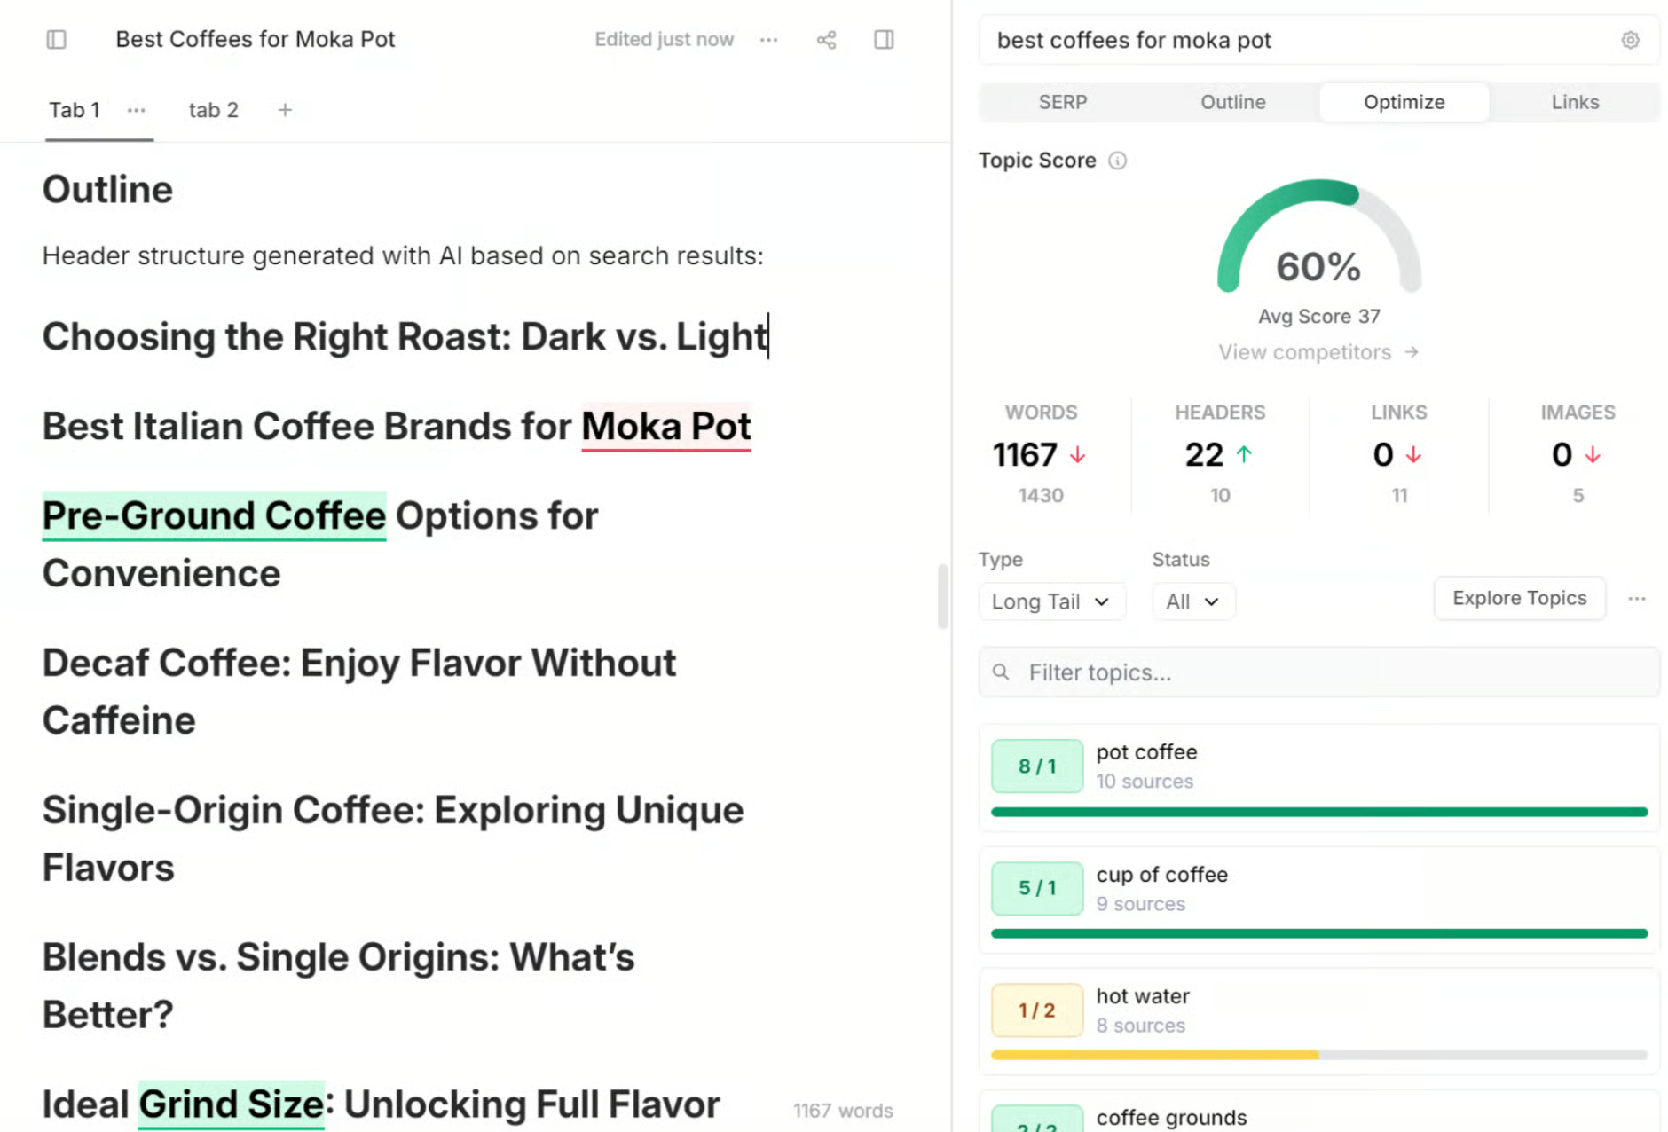Switch to tab 2 in the editor
This screenshot has height=1132, width=1668.
tap(213, 110)
